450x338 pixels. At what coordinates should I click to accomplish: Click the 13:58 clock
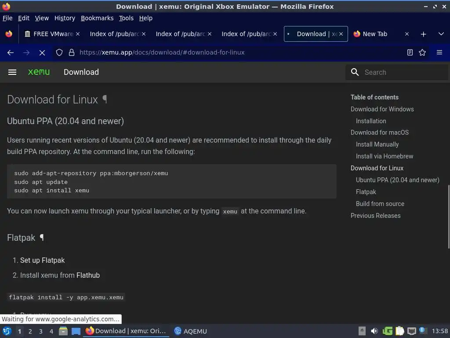tap(439, 331)
